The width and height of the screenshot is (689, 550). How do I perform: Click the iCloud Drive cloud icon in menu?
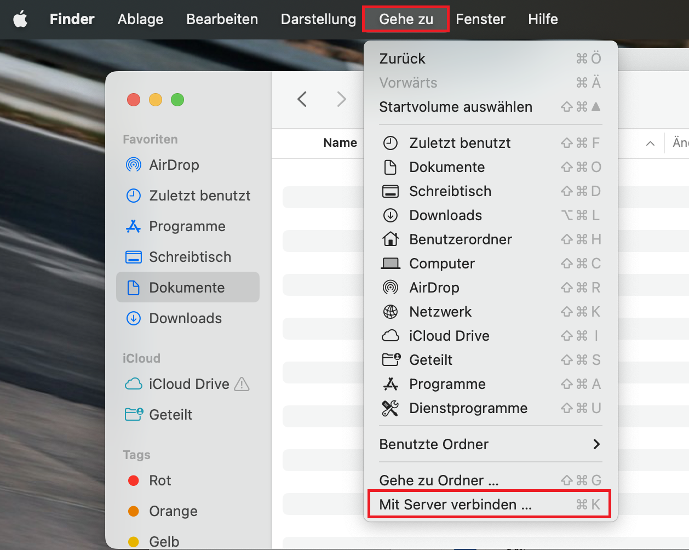[391, 336]
